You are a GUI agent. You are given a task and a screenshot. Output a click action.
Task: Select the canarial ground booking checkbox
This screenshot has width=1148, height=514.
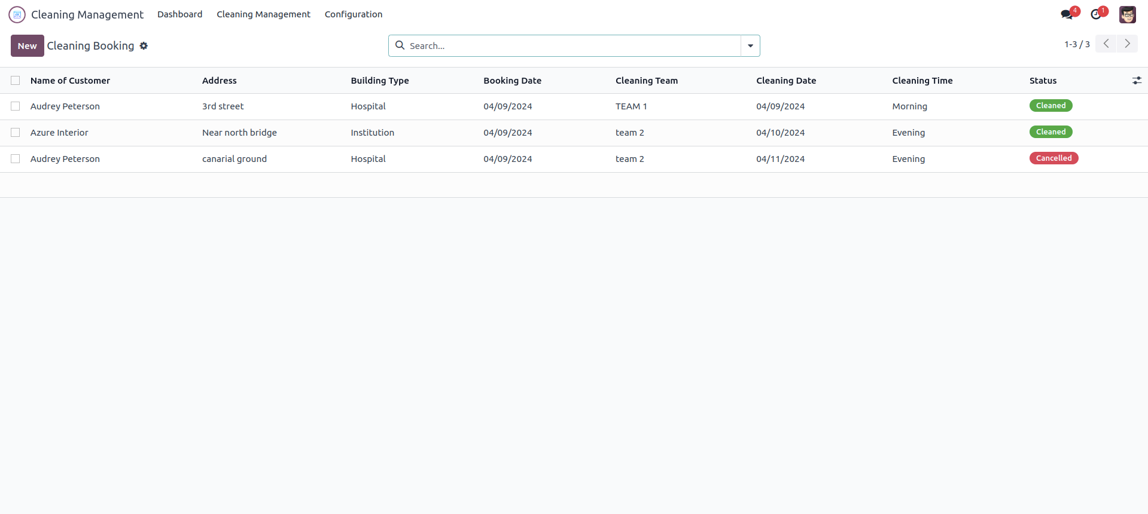(16, 159)
